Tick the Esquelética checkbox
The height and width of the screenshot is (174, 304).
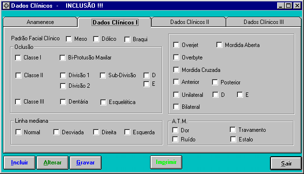click(x=103, y=102)
